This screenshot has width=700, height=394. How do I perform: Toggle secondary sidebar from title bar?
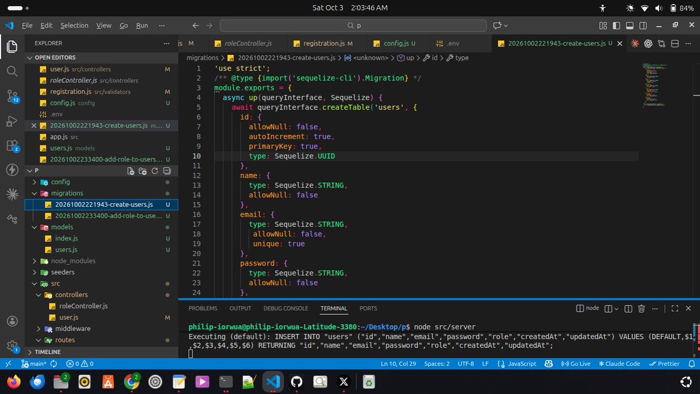[643, 26]
